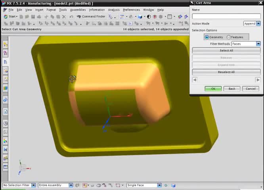264x190 pixels.
Task: Click the Command Finder binoculars icon
Action: click(x=78, y=17)
